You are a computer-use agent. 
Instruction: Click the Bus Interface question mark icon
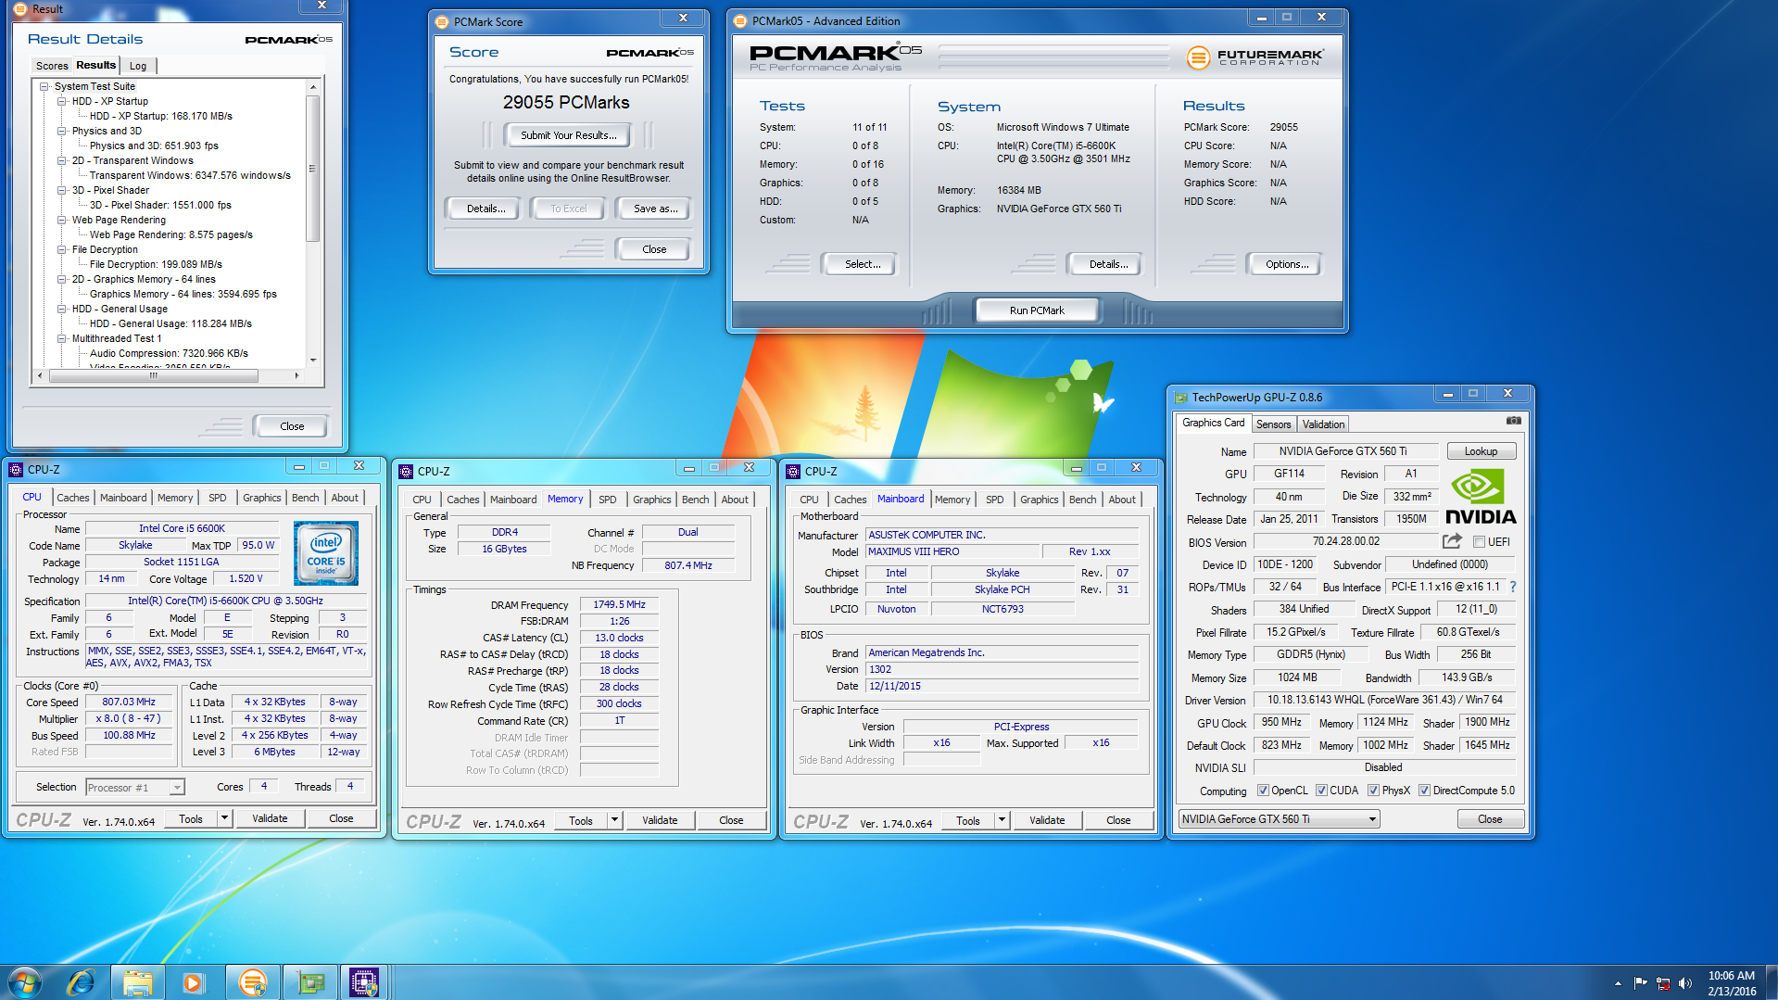point(1513,587)
